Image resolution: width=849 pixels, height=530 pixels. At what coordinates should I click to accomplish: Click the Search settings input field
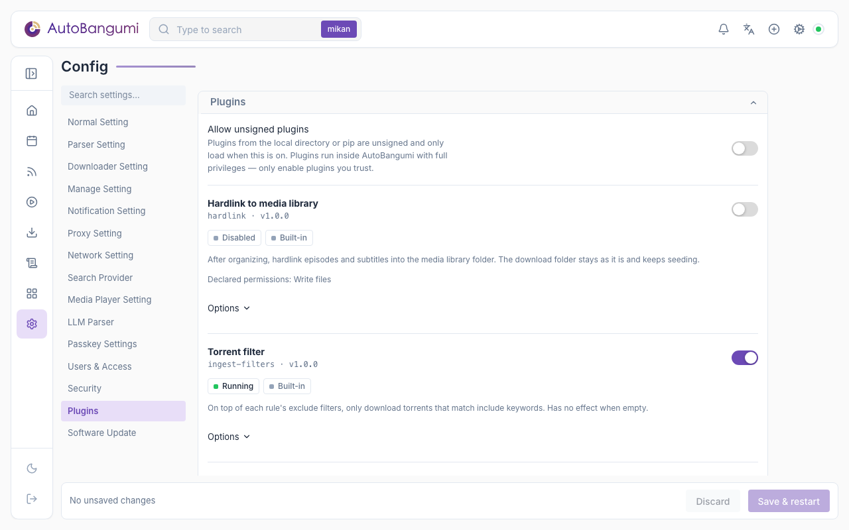[x=123, y=95]
